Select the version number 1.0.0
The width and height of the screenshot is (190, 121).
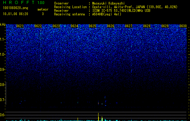[x=41, y=3]
